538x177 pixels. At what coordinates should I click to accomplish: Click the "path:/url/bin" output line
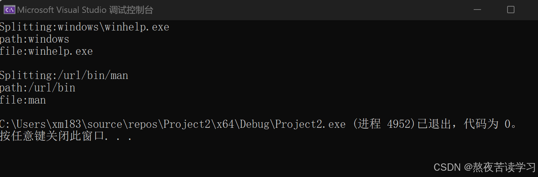click(x=37, y=88)
